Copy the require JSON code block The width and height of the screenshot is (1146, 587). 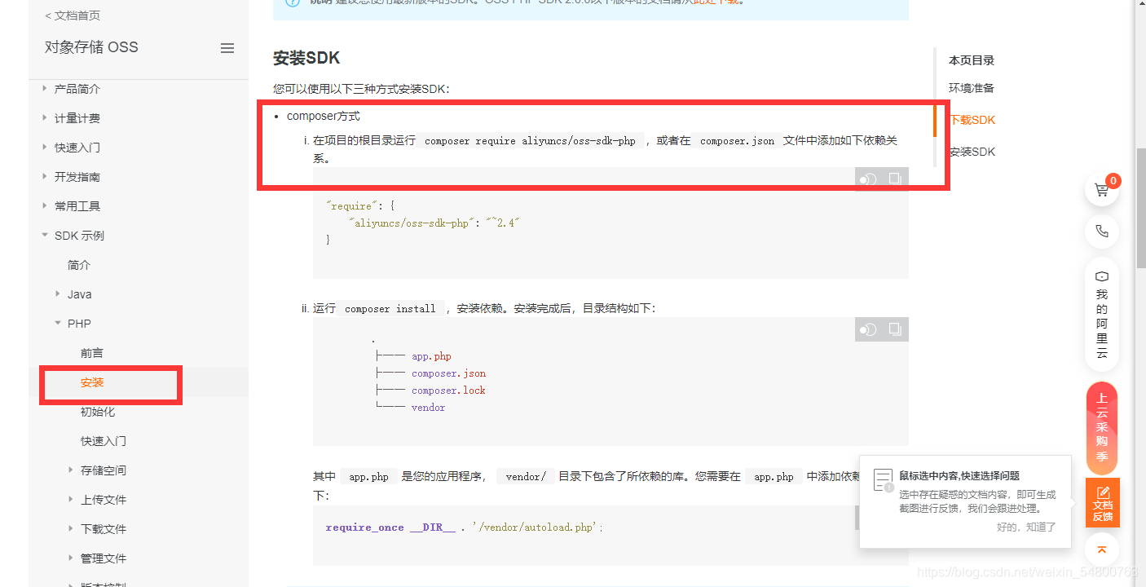[895, 179]
